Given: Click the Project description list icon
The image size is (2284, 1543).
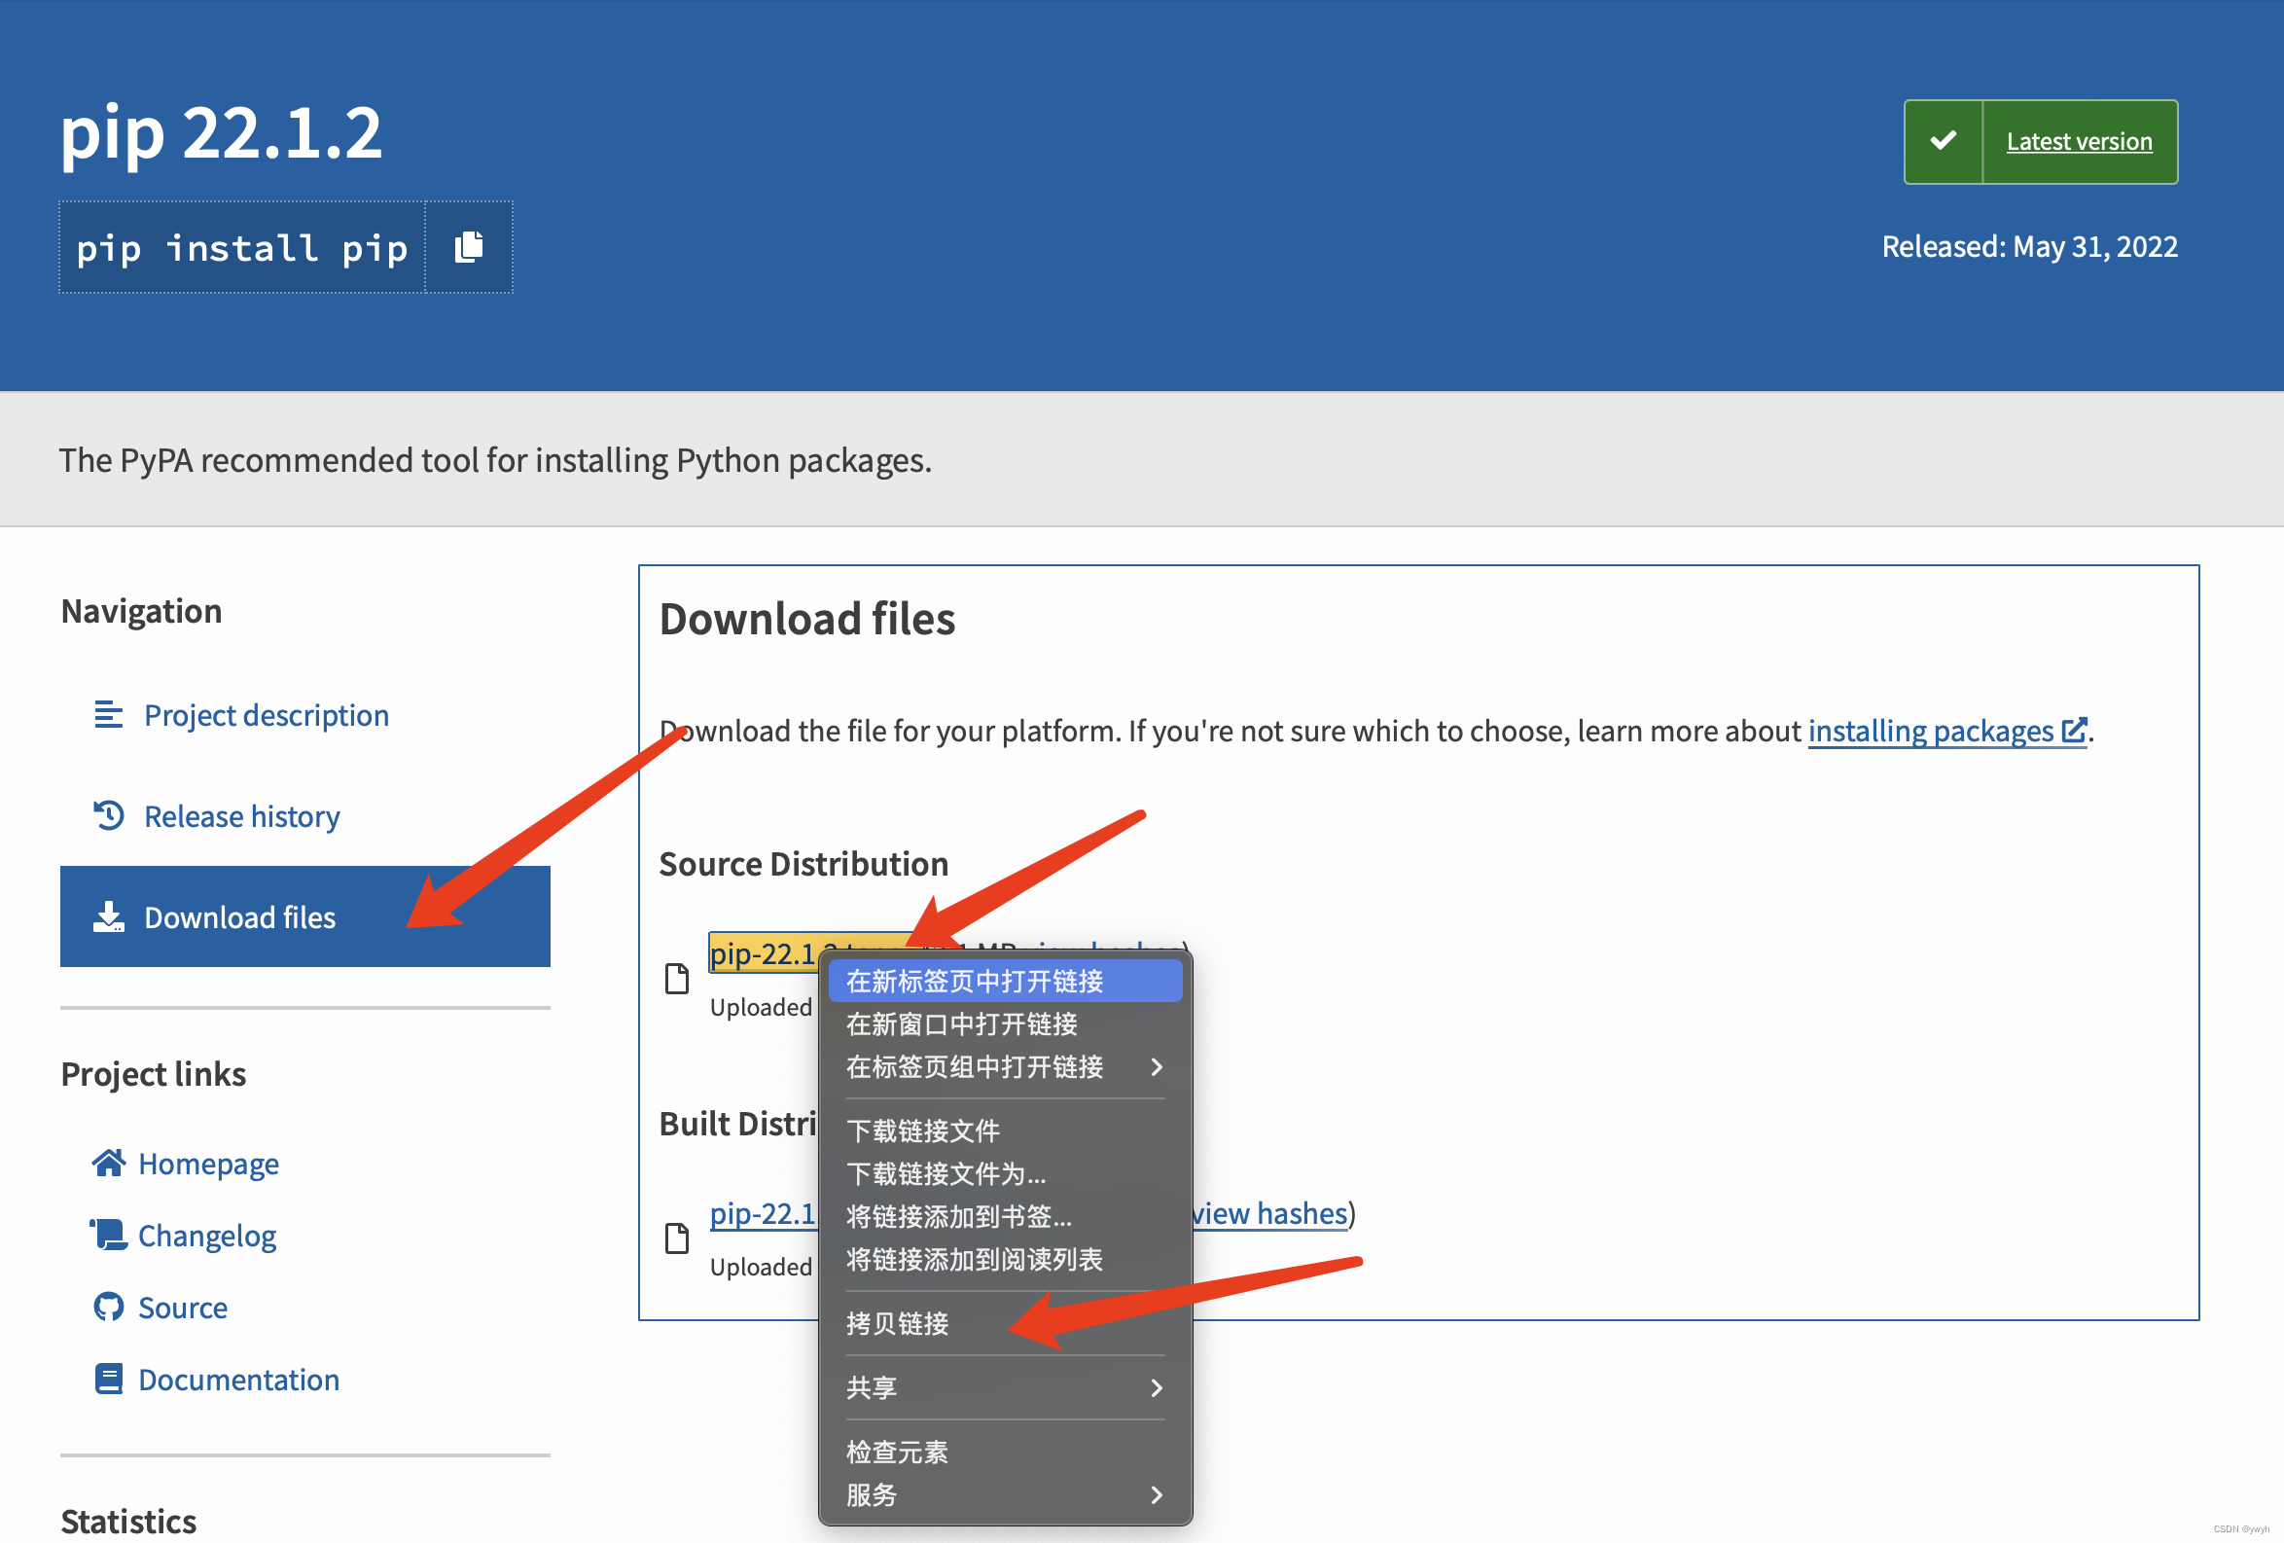Looking at the screenshot, I should [x=108, y=714].
